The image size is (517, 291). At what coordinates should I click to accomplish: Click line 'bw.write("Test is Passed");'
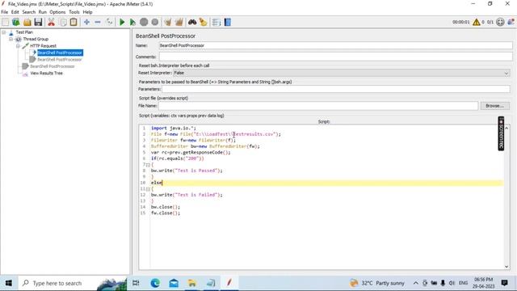click(x=187, y=171)
